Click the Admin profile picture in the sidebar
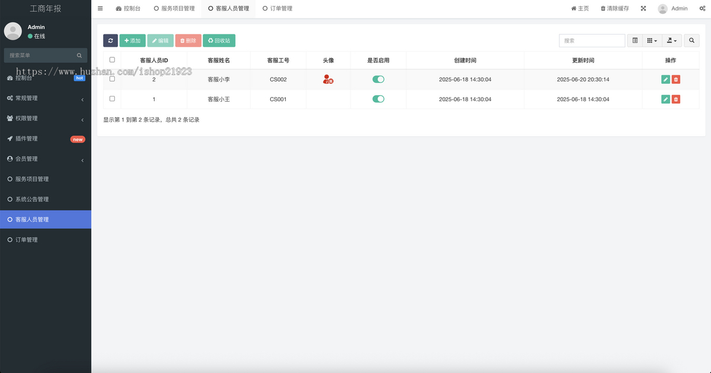The image size is (711, 373). 13,31
